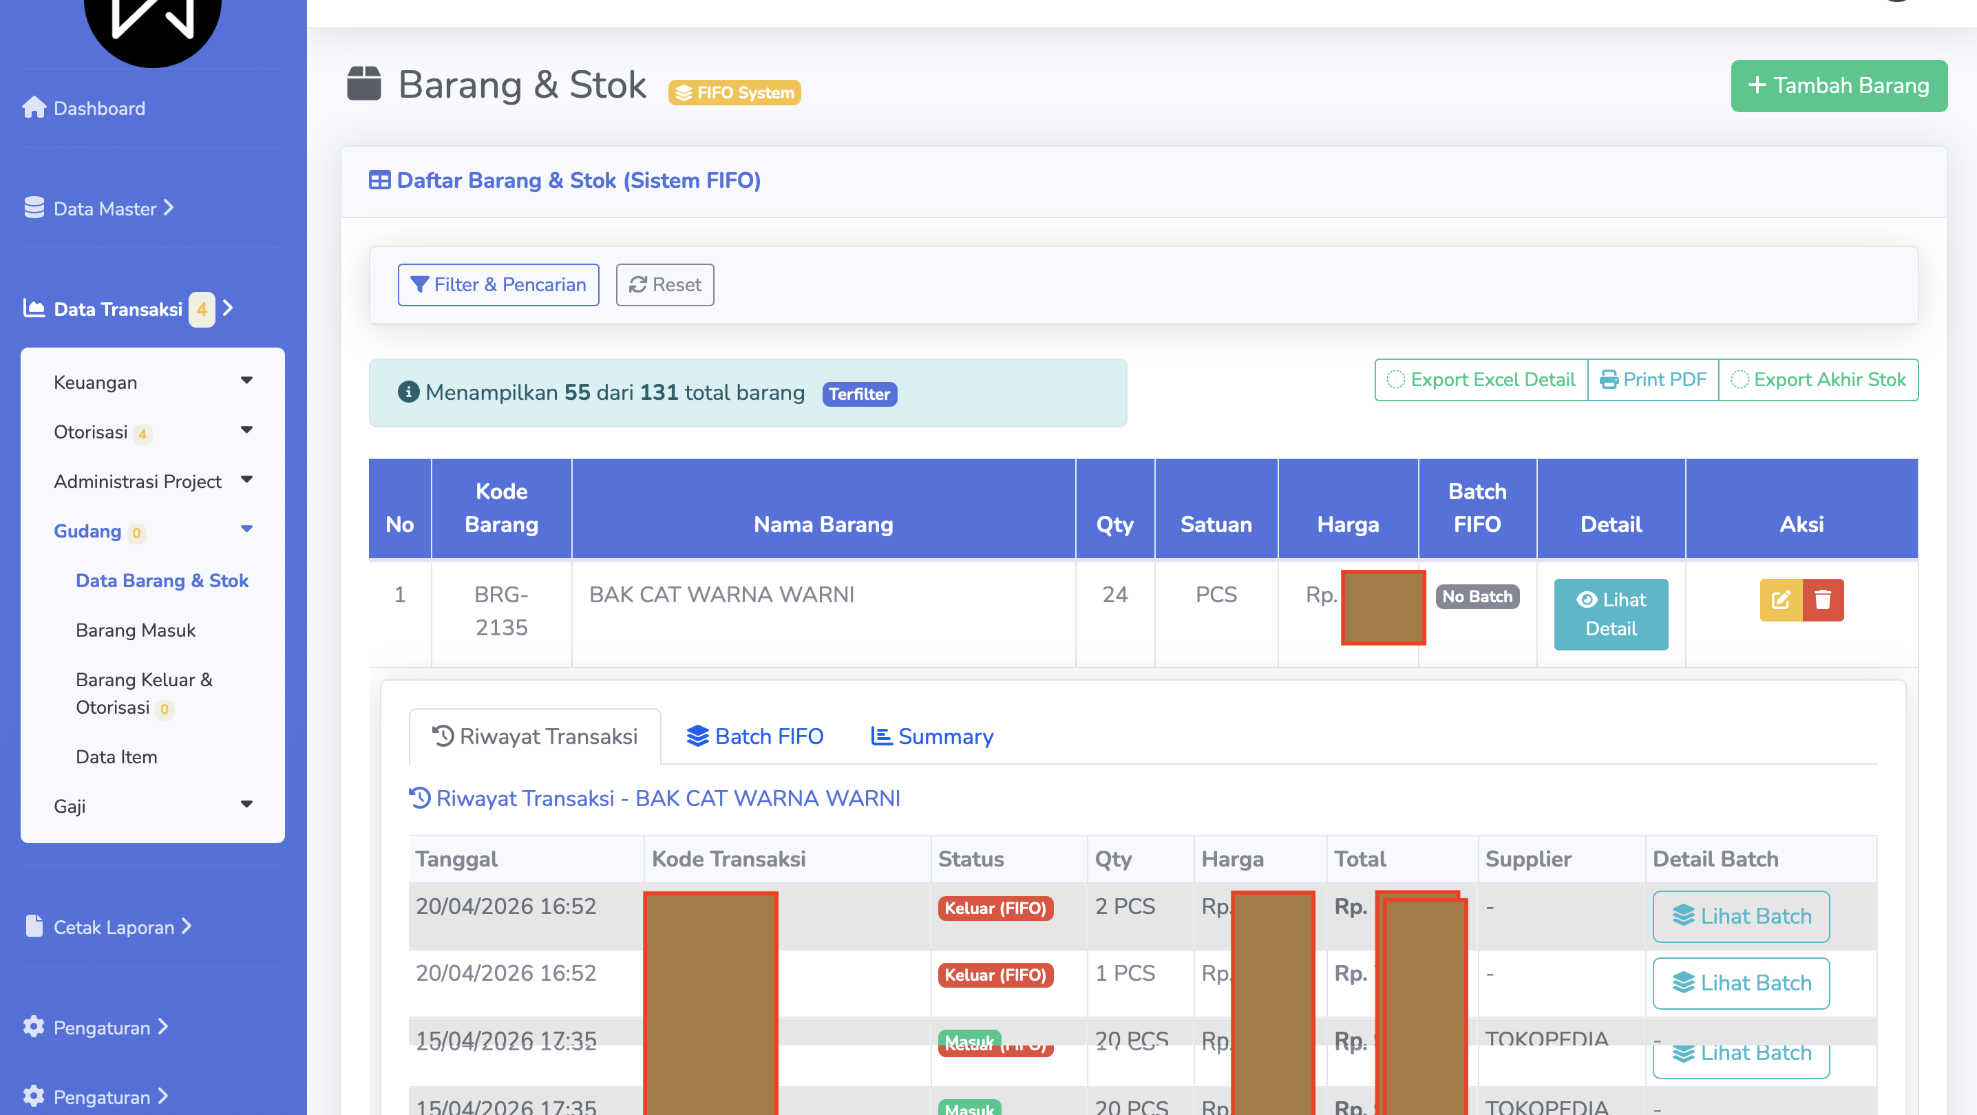Click the Cetak Laporan file icon
The image size is (1977, 1115).
tap(34, 926)
